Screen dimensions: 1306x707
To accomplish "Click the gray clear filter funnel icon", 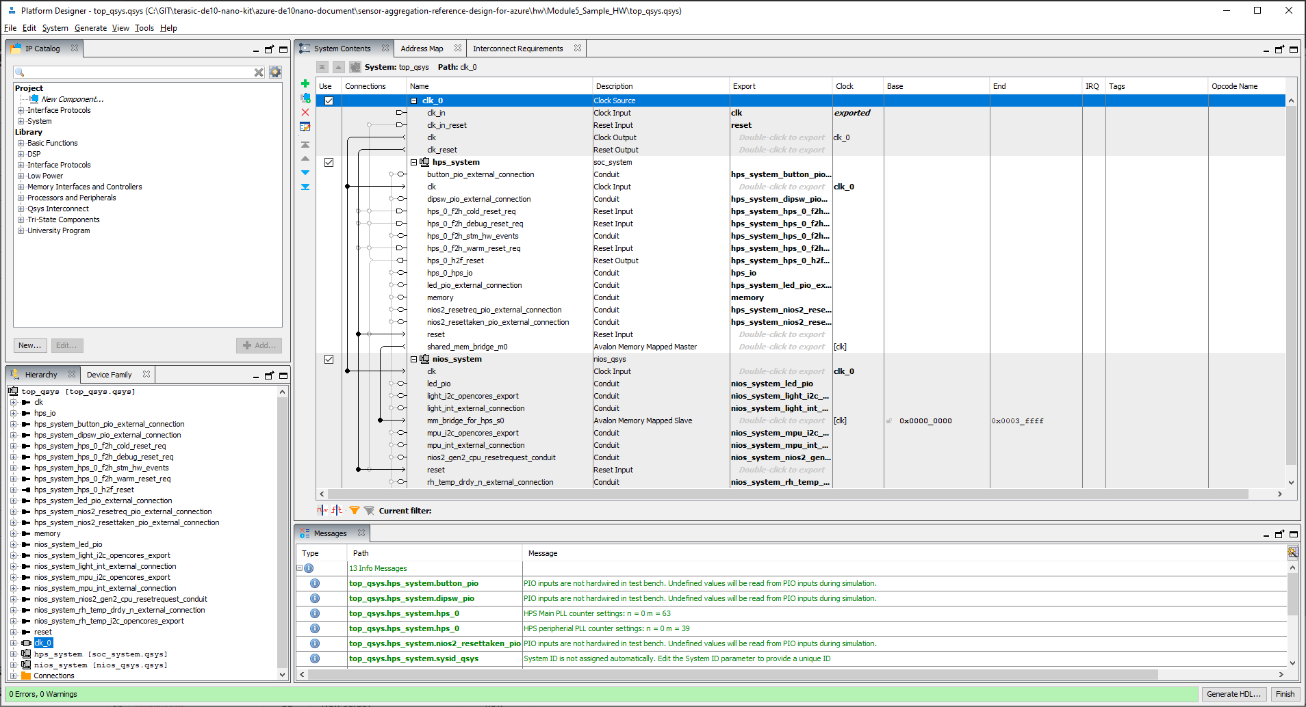I will [369, 510].
